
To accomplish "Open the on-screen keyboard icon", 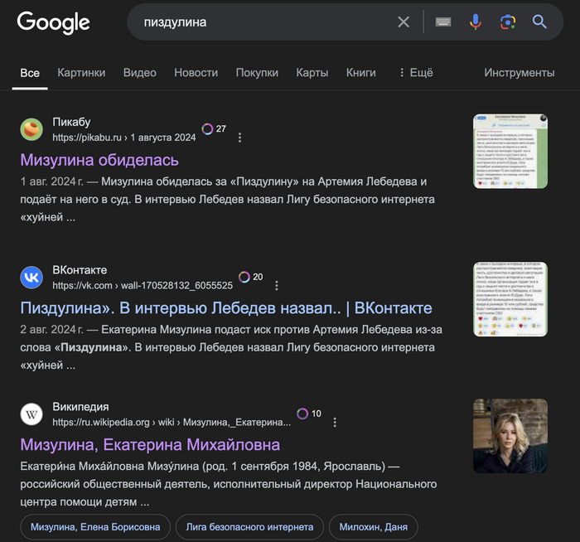I will tap(443, 22).
